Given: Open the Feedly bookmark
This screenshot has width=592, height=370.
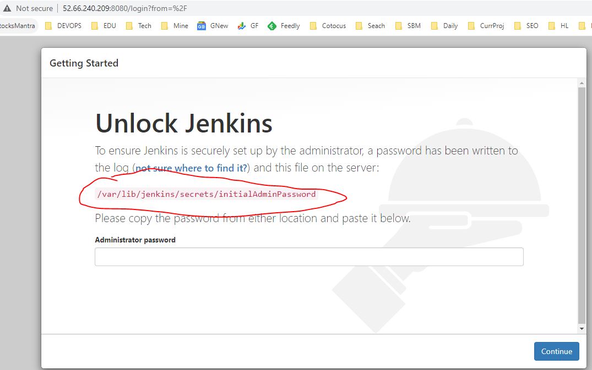Looking at the screenshot, I should [284, 26].
